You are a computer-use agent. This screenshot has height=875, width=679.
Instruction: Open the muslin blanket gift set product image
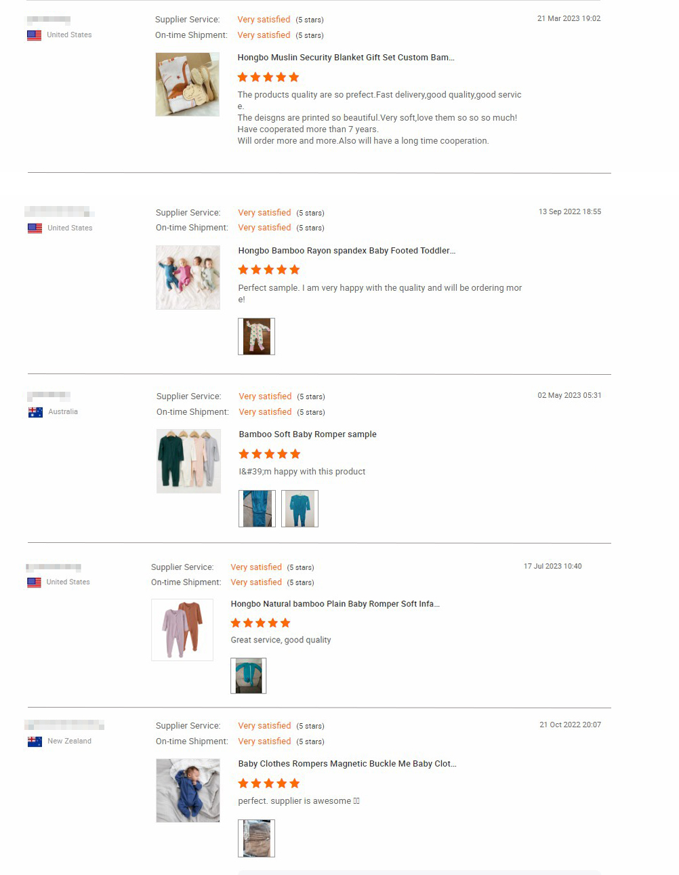pyautogui.click(x=188, y=84)
